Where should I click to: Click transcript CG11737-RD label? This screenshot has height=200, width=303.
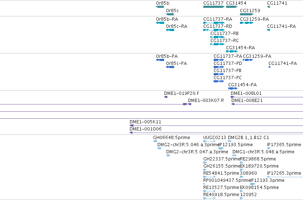[218, 26]
